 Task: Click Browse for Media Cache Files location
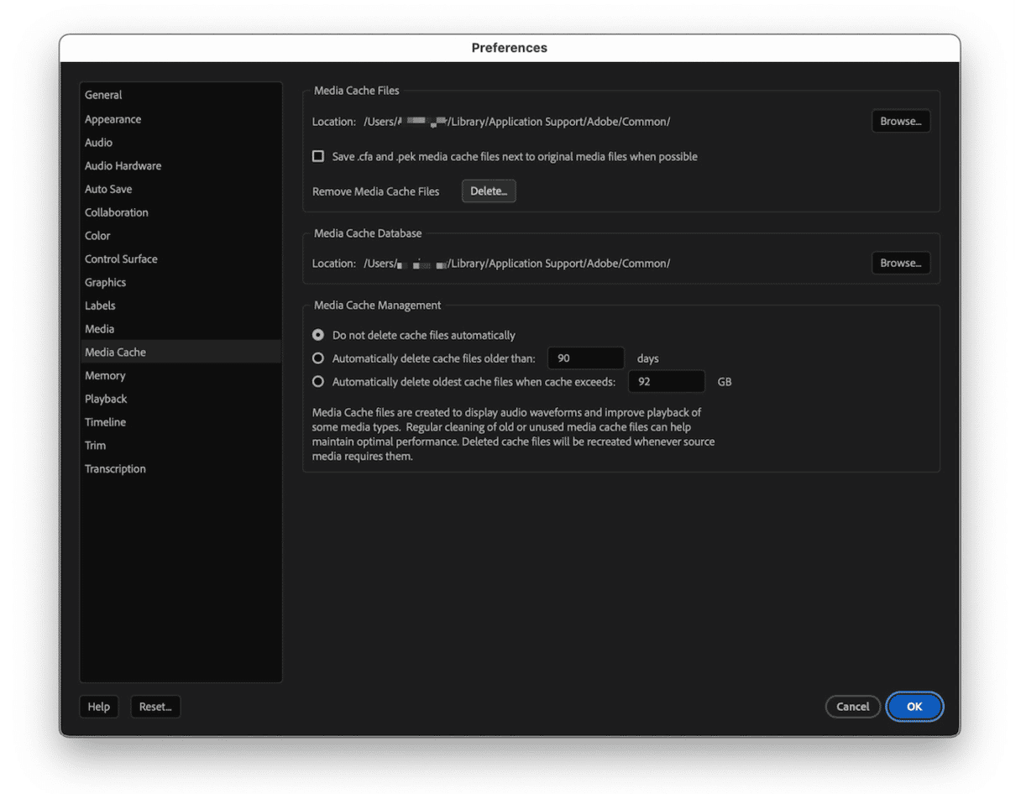coord(900,122)
